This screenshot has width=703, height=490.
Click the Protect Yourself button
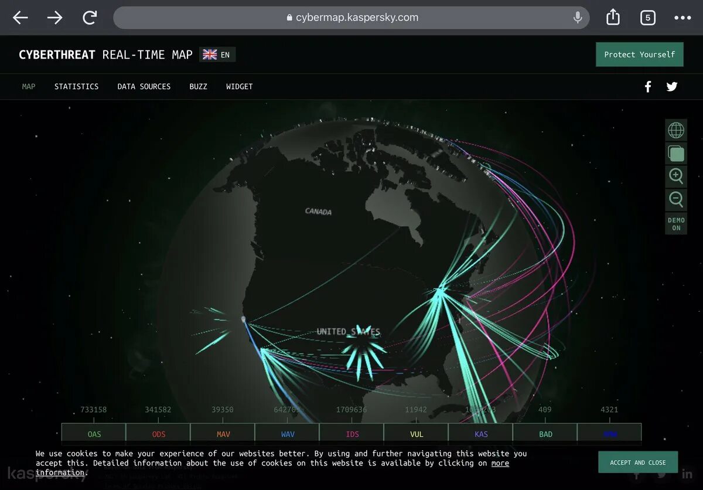(x=640, y=55)
